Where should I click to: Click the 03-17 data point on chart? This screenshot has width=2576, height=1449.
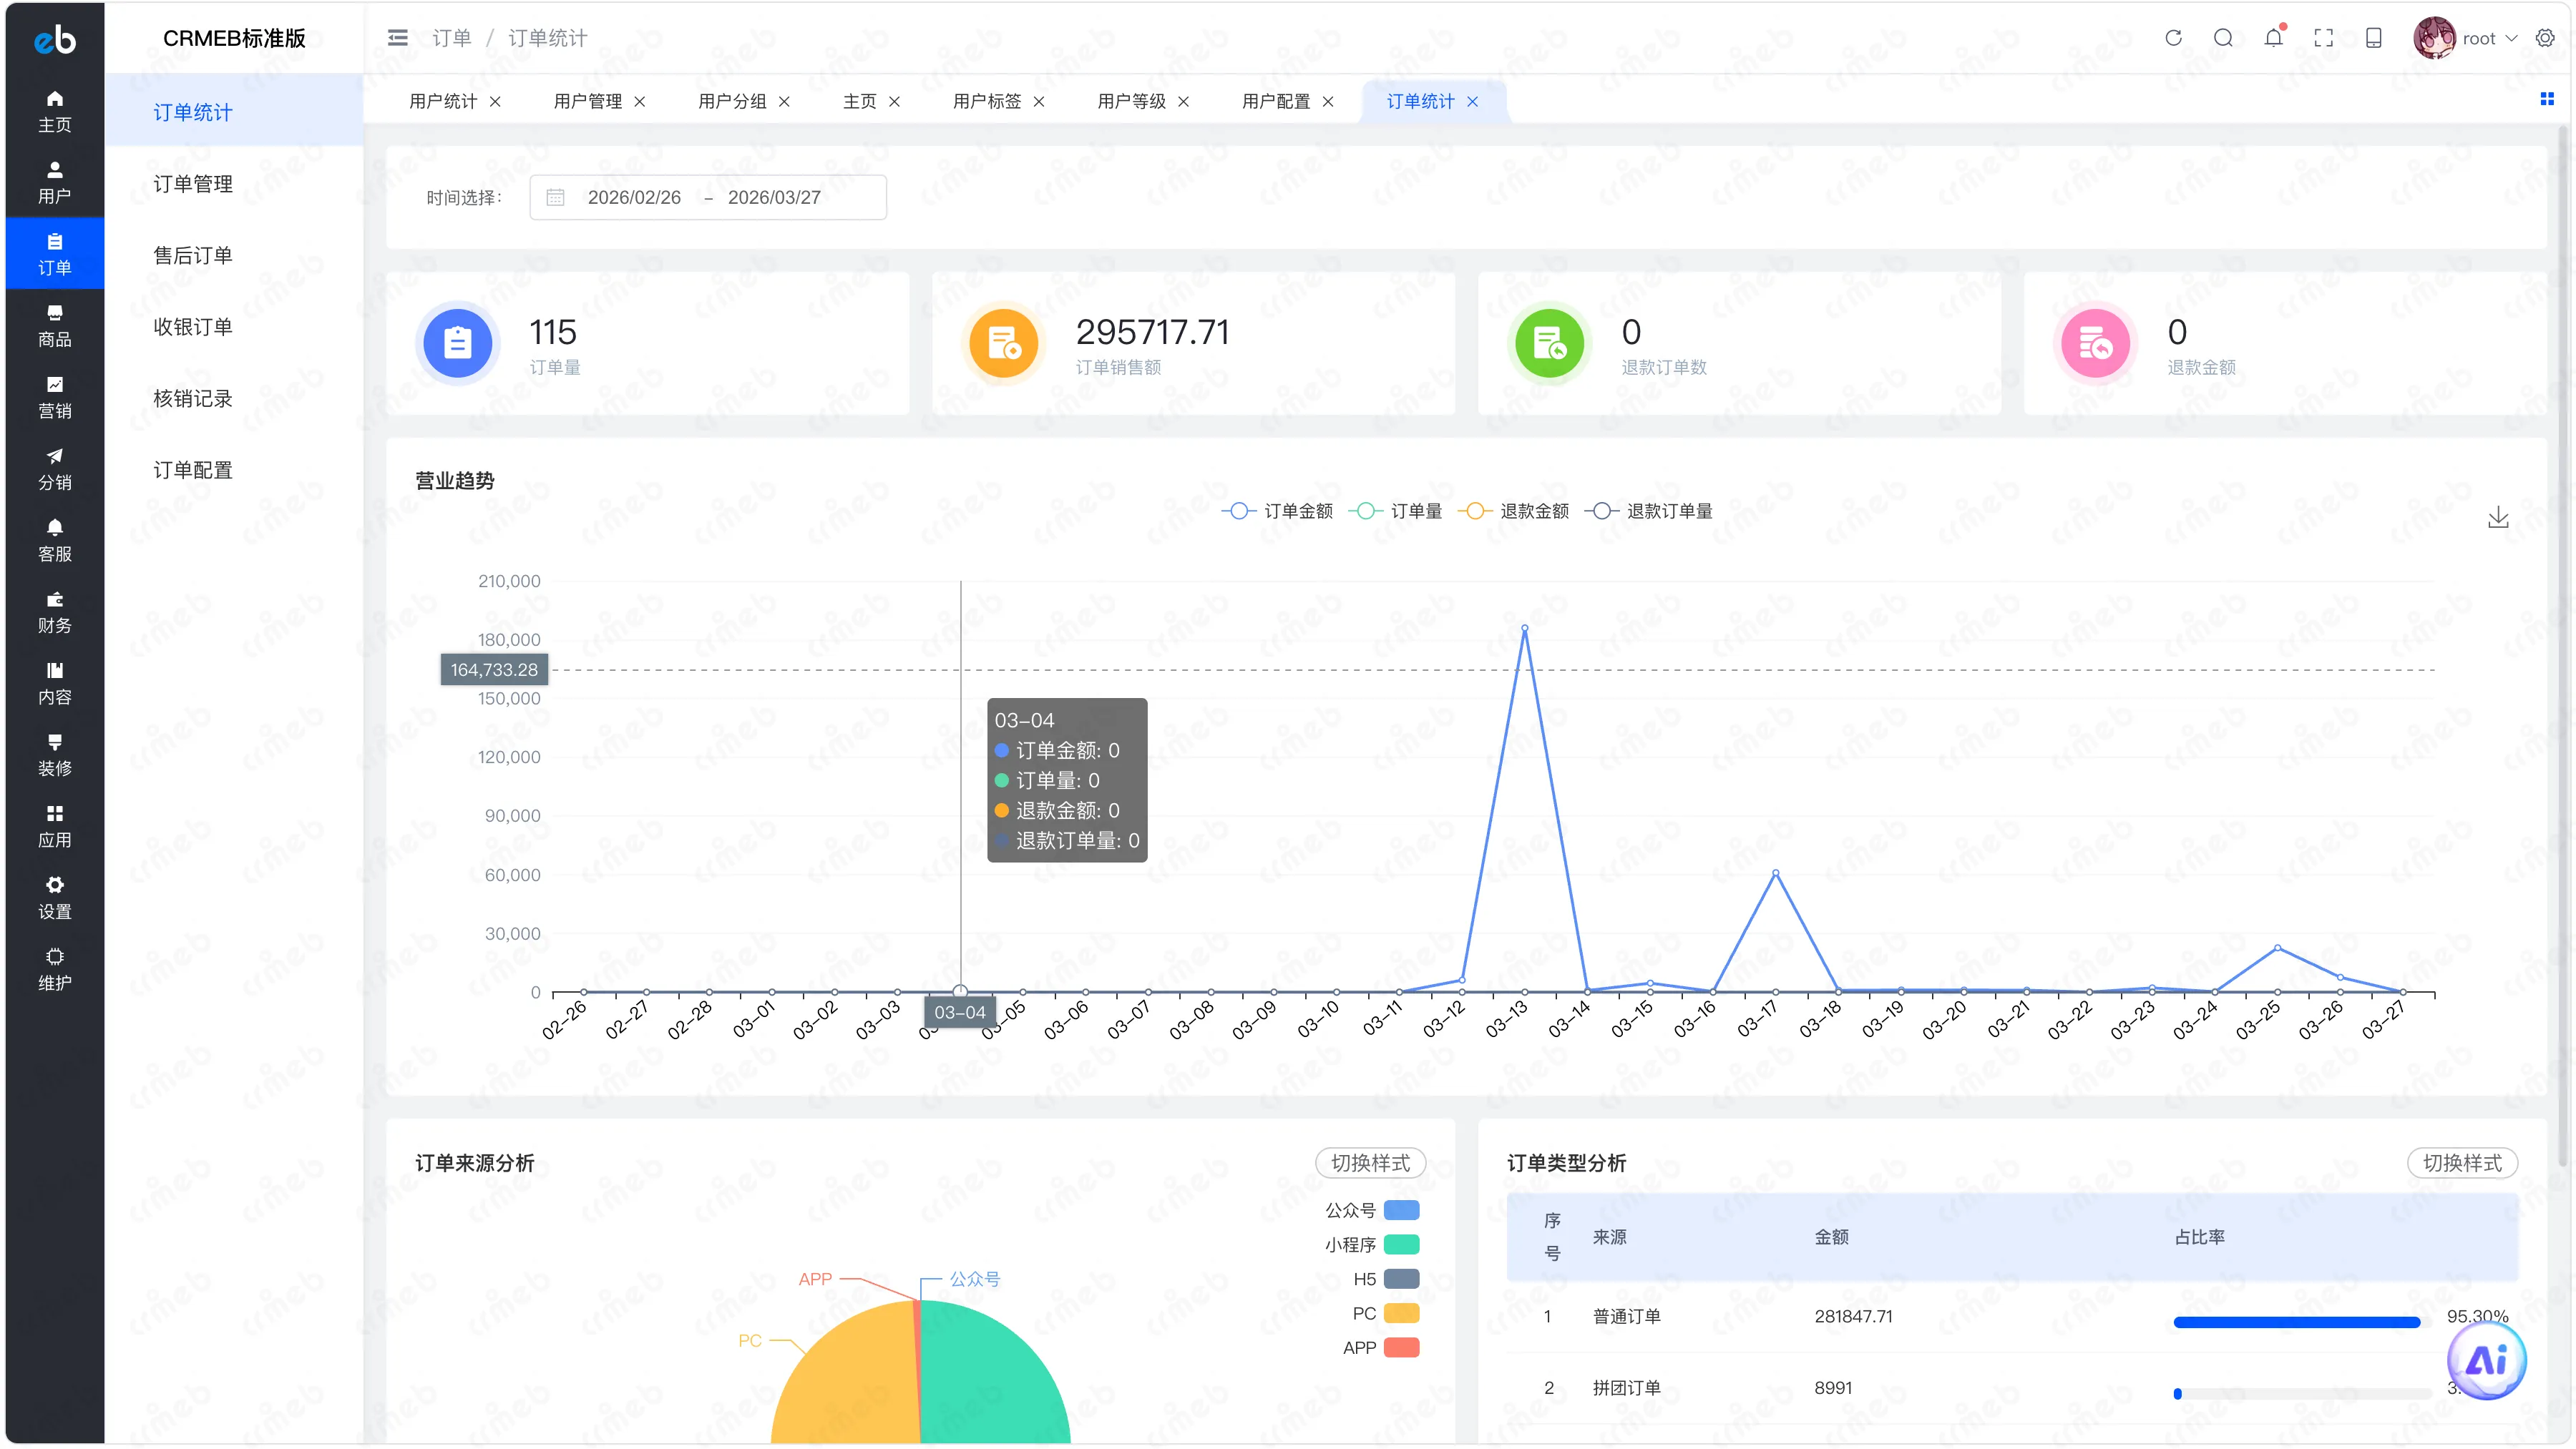[x=1775, y=873]
